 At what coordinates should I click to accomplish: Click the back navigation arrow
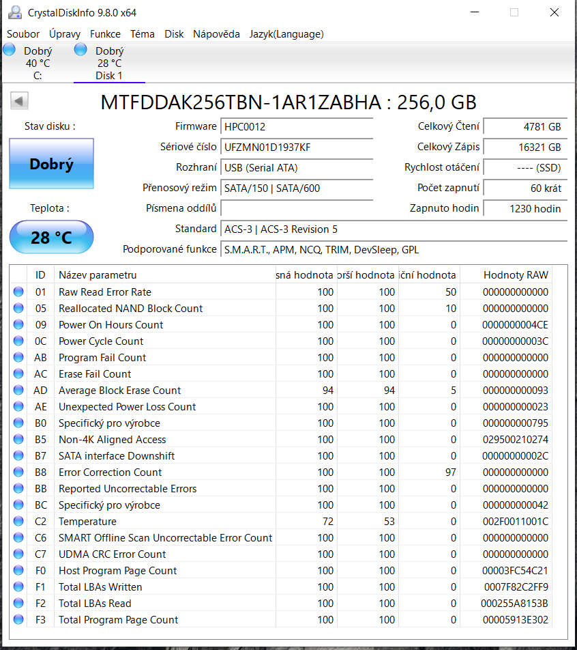pyautogui.click(x=19, y=100)
